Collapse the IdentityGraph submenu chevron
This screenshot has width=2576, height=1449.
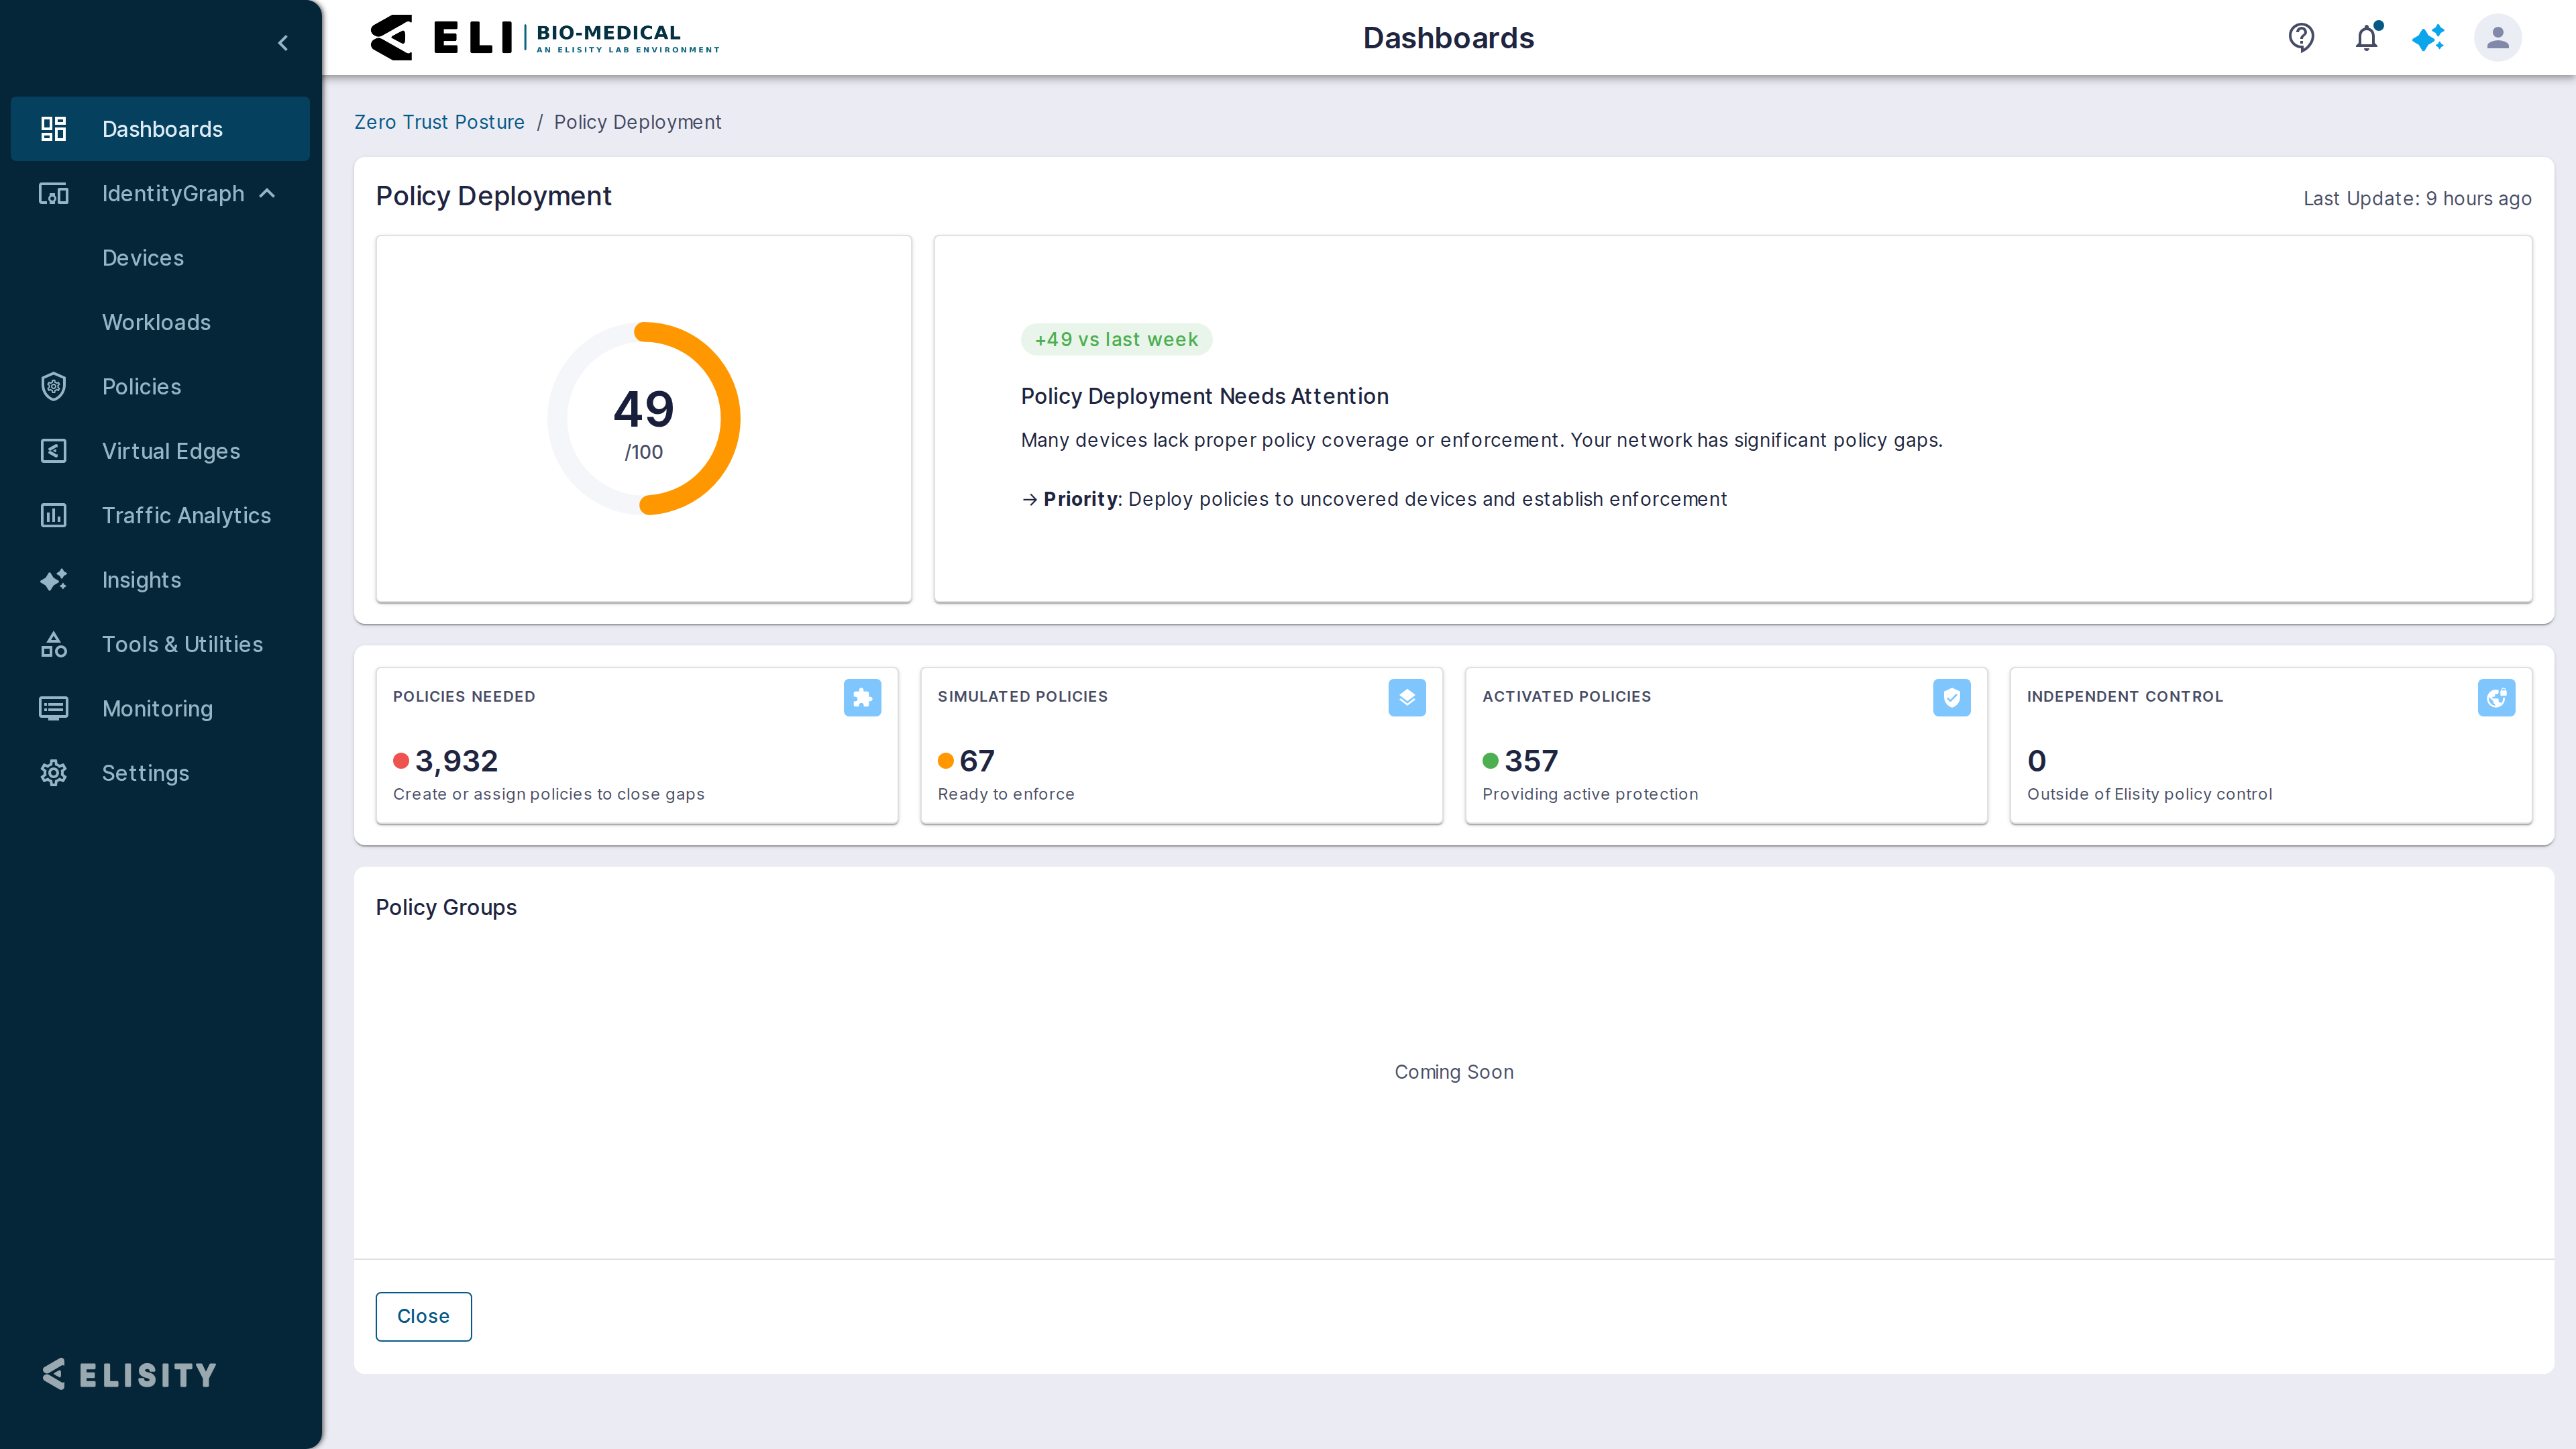267,193
